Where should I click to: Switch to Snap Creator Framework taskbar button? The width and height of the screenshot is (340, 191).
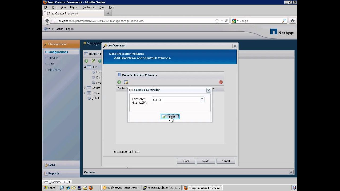click(203, 188)
